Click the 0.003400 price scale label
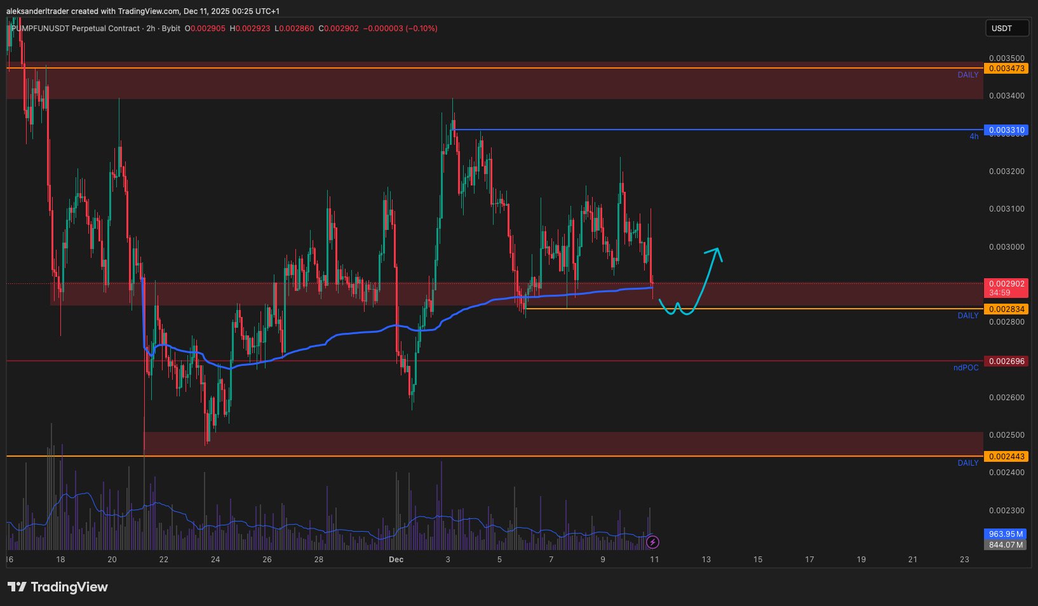This screenshot has width=1038, height=606. (x=1007, y=96)
